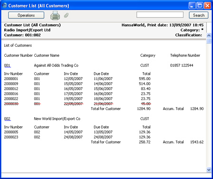
Task: Open customer number 002 link
Action: click(7, 119)
